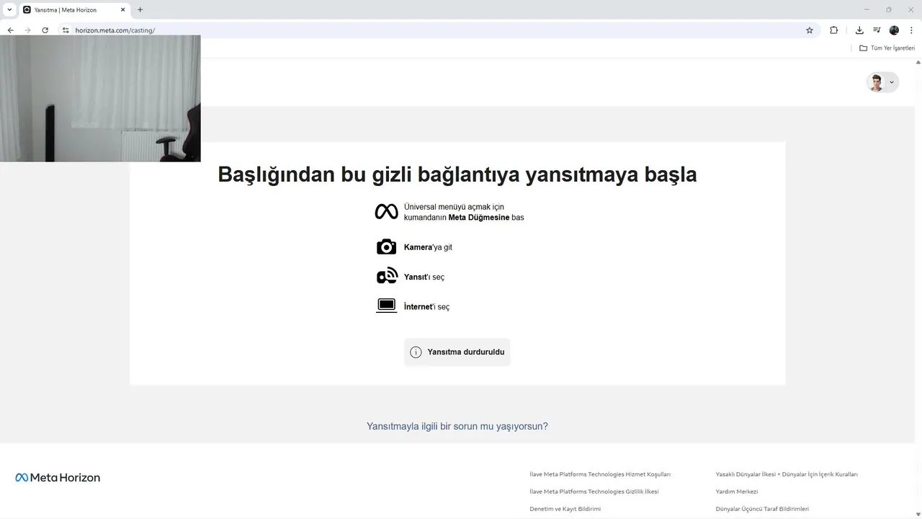Click the text Kamera'ya git
922x519 pixels.
(x=428, y=247)
